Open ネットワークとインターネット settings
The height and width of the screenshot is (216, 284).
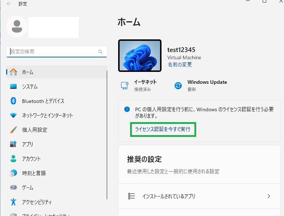[x=56, y=115]
